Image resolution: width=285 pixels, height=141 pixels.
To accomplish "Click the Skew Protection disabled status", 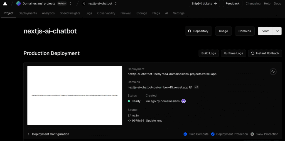I will (264, 134).
